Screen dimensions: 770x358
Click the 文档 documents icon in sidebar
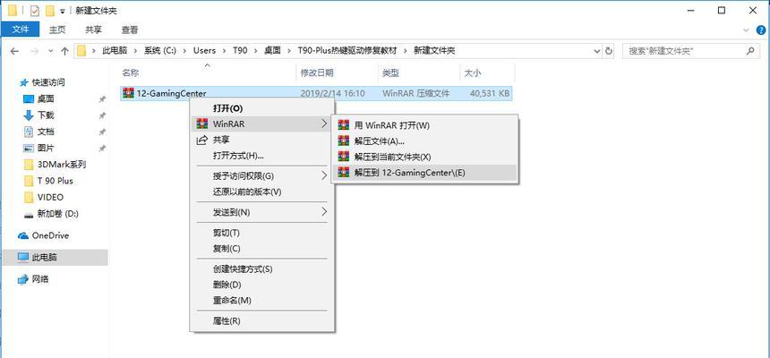[x=29, y=132]
